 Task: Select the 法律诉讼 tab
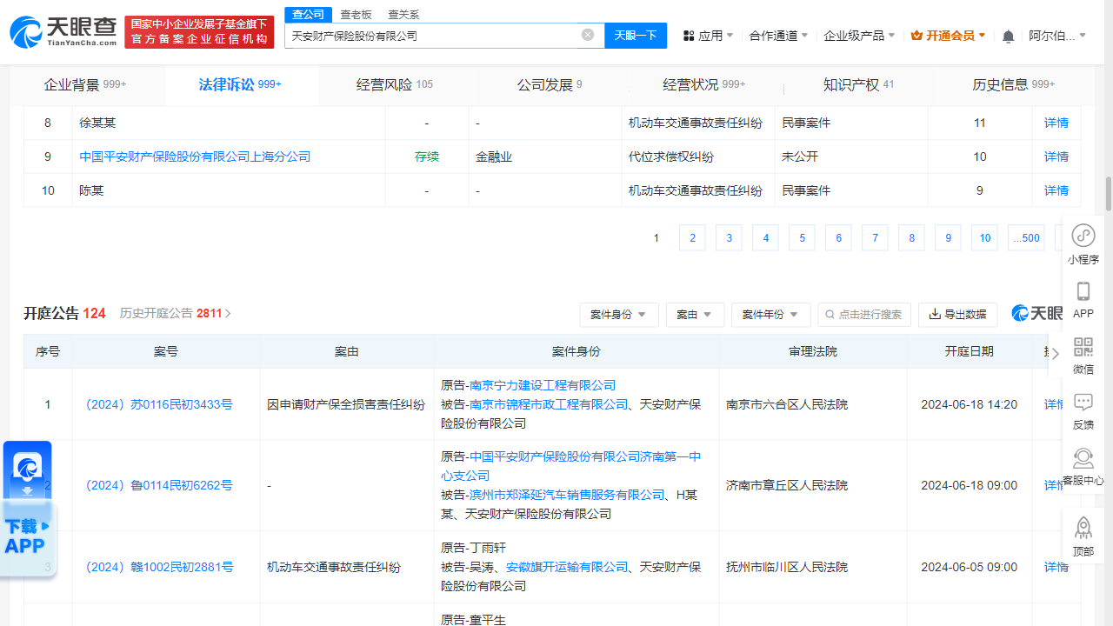pyautogui.click(x=240, y=84)
